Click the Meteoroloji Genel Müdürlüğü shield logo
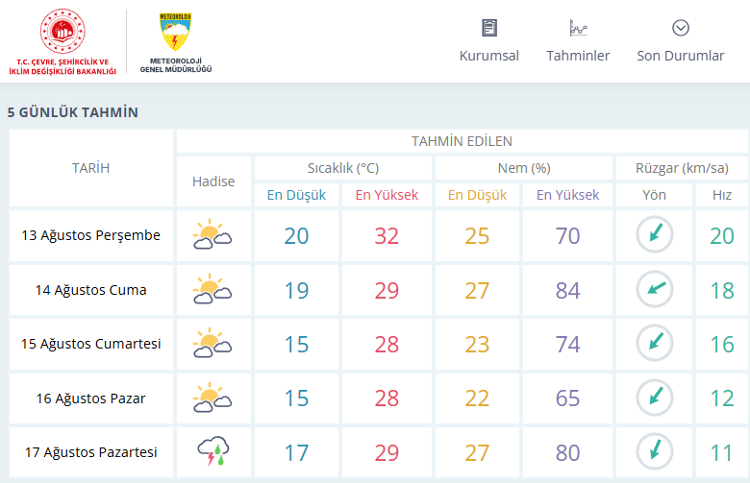The height and width of the screenshot is (483, 750). pyautogui.click(x=176, y=32)
